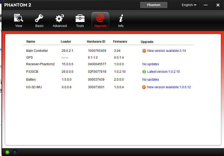
Task: Click hardware ID '300073601'
Action: pyautogui.click(x=96, y=87)
